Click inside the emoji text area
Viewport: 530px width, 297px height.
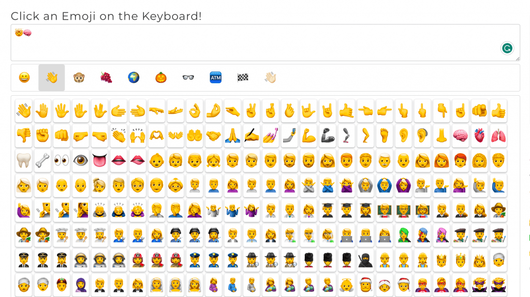pyautogui.click(x=266, y=42)
